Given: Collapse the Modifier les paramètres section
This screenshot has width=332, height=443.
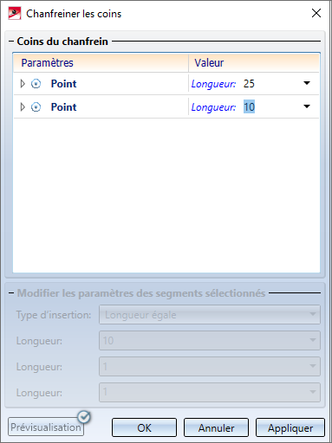Looking at the screenshot, I should (x=11, y=293).
